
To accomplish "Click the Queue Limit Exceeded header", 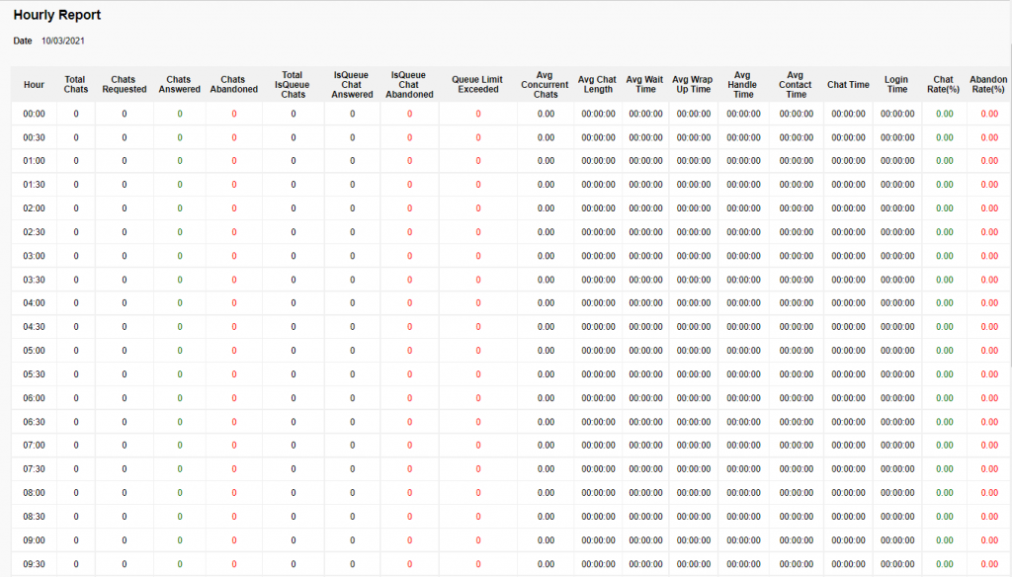I will pyautogui.click(x=477, y=85).
